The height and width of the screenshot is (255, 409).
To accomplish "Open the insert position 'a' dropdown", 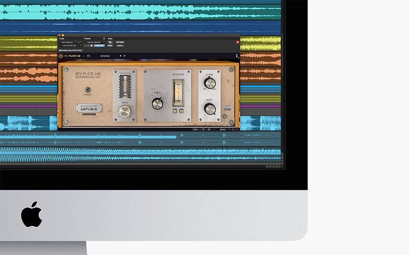I will 80,42.
